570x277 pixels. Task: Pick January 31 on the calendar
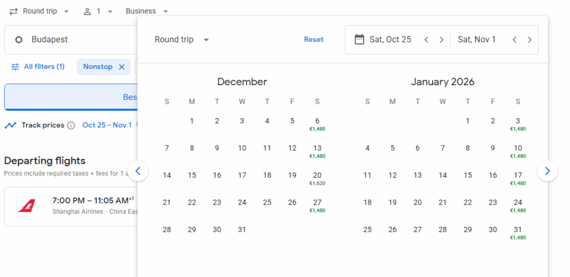click(518, 232)
